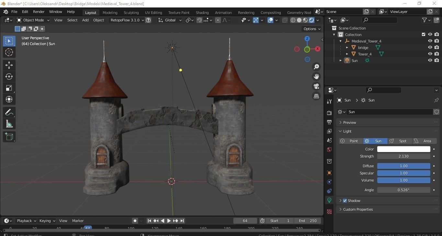Collapse Medieval_Tower_4 in outliner

coord(341,41)
